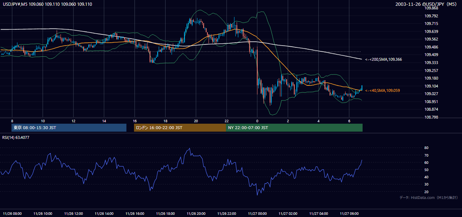The width and height of the screenshot is (462, 217).
Task: Click hour label 16 under price chart
Action: point(135,121)
